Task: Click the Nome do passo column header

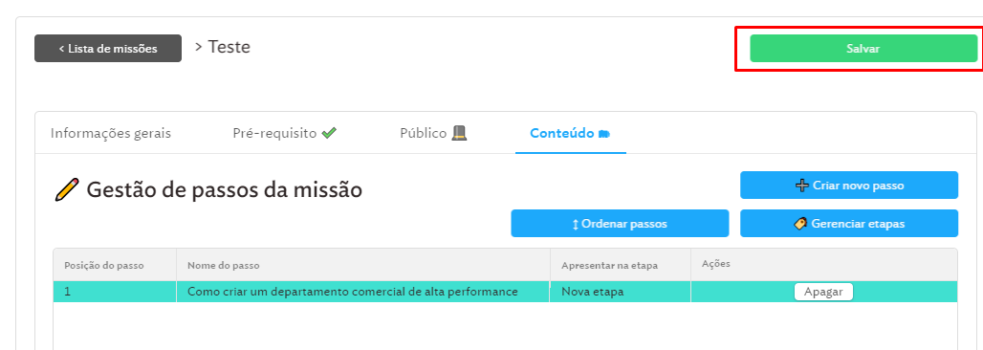Action: pyautogui.click(x=223, y=265)
